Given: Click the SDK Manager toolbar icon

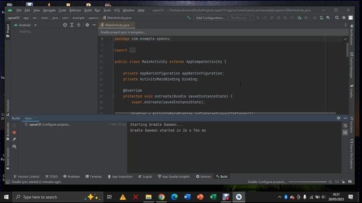Looking at the screenshot, I should [328, 17].
